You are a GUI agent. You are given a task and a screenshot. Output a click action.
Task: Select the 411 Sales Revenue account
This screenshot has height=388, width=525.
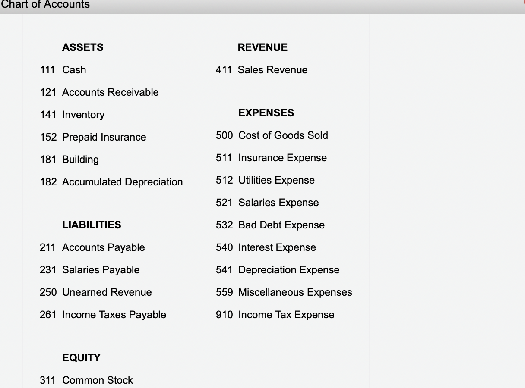pyautogui.click(x=262, y=70)
